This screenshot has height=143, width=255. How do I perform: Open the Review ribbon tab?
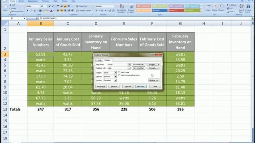(65, 1)
